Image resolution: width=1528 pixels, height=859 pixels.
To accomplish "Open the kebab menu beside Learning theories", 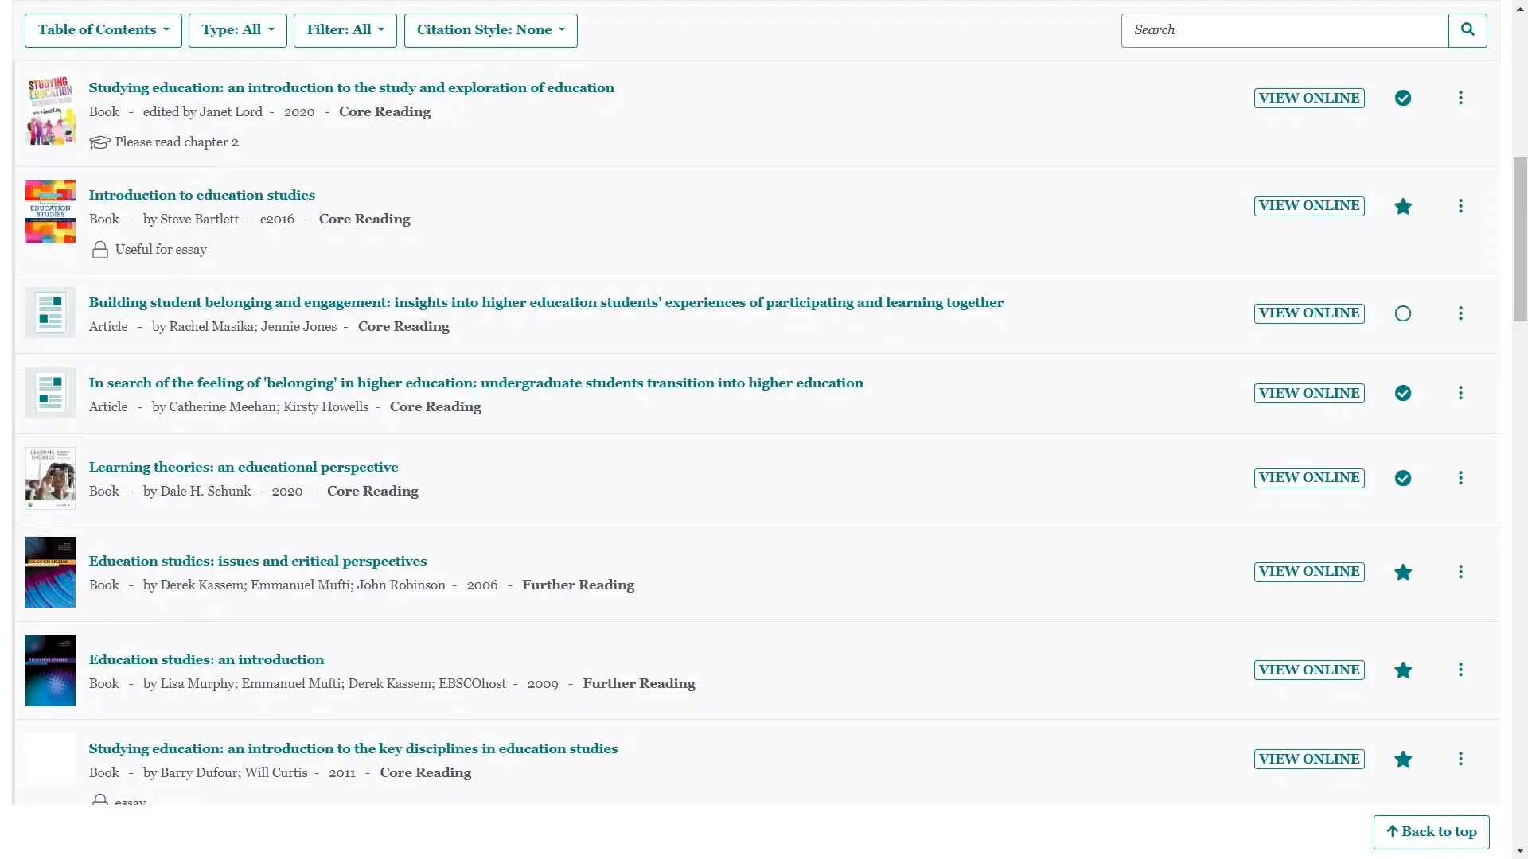I will [1462, 477].
